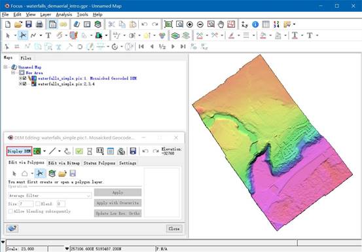Open dropdown arrow beside line tool in DEM Editing

60,151
